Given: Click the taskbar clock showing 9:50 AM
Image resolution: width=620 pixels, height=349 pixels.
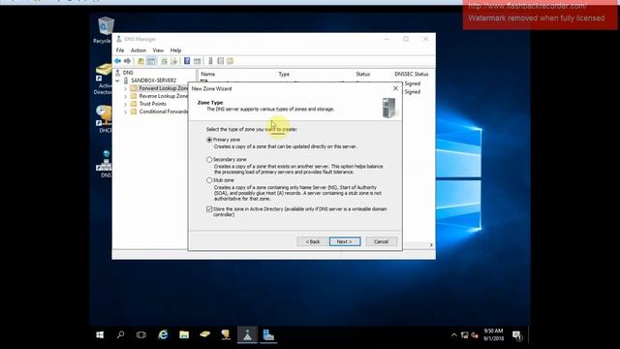Looking at the screenshot, I should point(493,334).
